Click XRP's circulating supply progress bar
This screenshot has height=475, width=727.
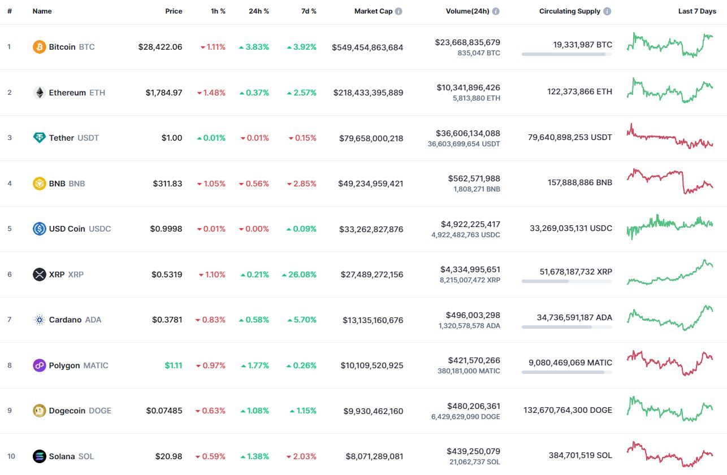pyautogui.click(x=567, y=281)
